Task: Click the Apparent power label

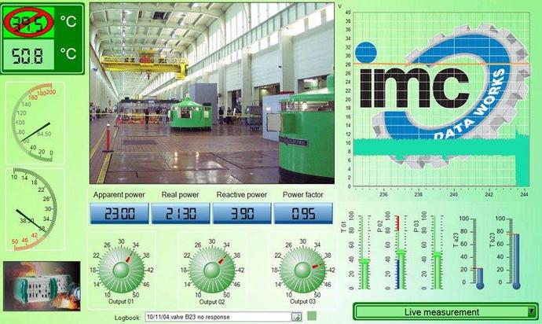Action: (x=119, y=195)
